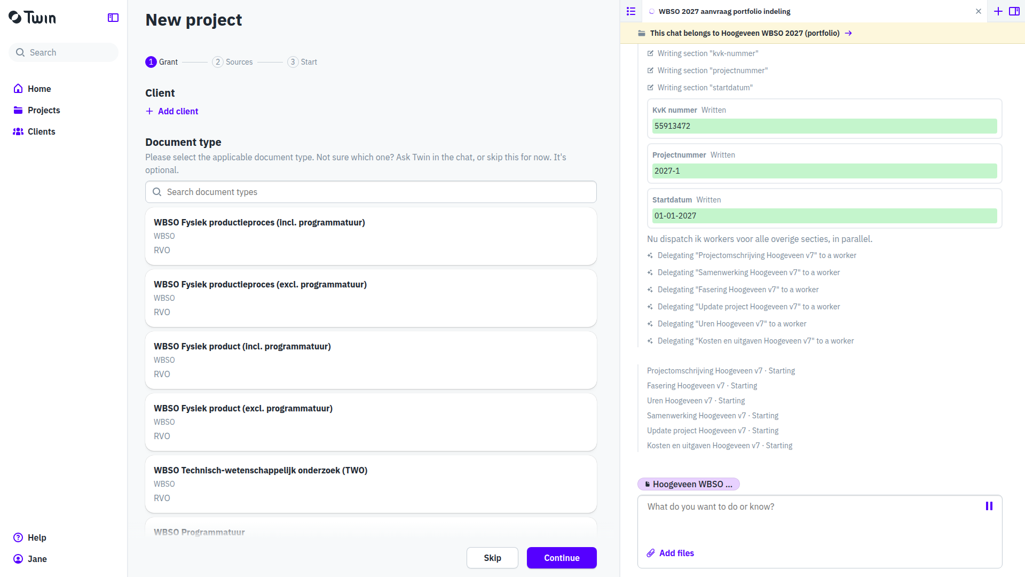1025x577 pixels.
Task: Select WBSO Technisch-wetenschappelijk onderzoek (TWO)
Action: 371,484
